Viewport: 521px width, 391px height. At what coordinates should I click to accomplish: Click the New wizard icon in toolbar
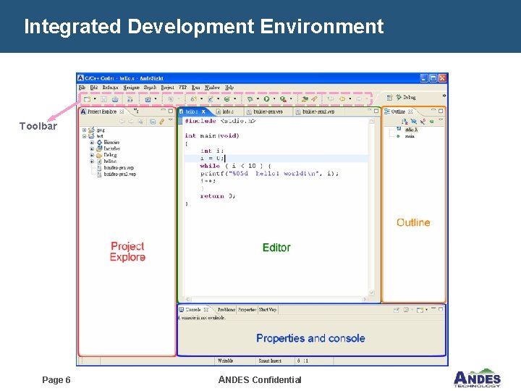87,99
